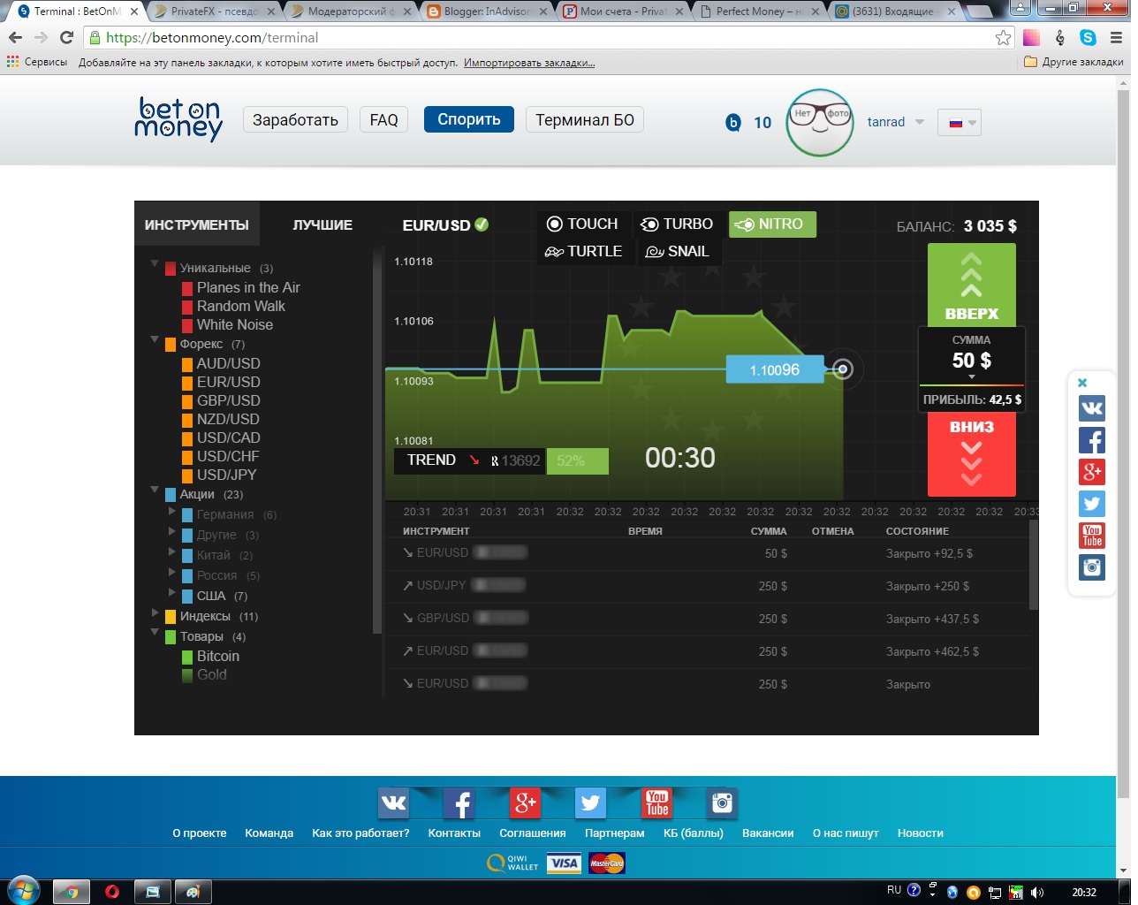The width and height of the screenshot is (1138, 905).
Task: Open the Терминал БО menu item
Action: click(584, 120)
